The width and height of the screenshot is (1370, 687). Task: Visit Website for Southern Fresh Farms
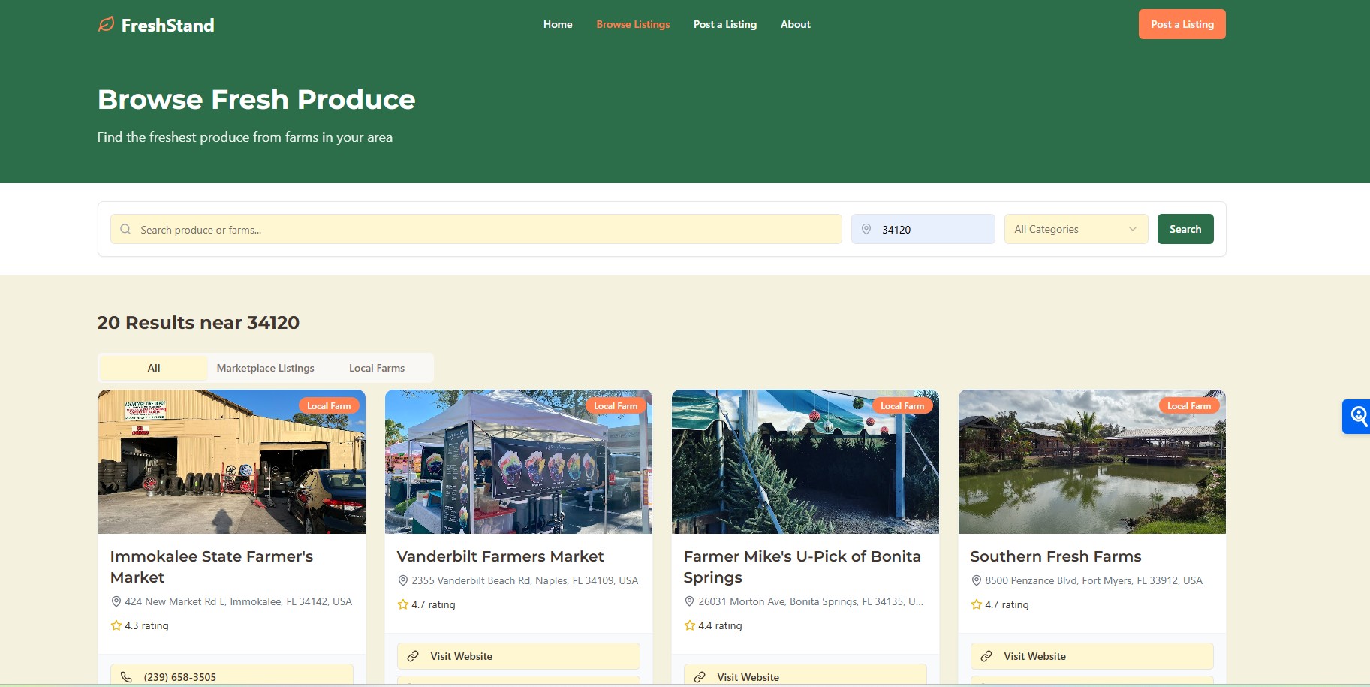point(1091,656)
